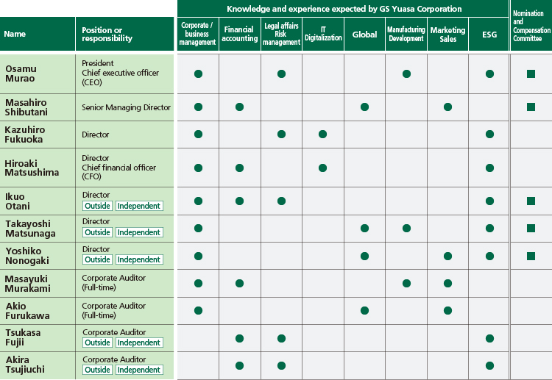Click Masahiro Shibutani's Financial accounting dot
552x380 pixels.
[239, 107]
